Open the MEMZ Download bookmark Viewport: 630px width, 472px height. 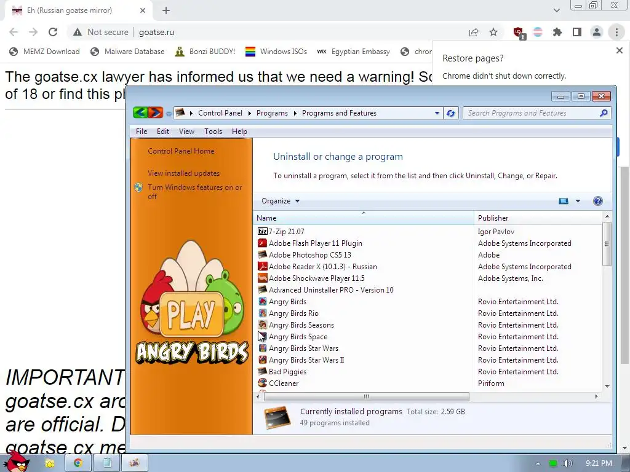(44, 52)
